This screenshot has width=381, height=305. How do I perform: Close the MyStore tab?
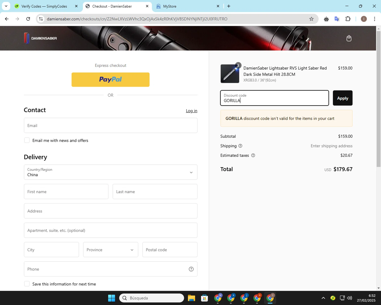pyautogui.click(x=218, y=6)
